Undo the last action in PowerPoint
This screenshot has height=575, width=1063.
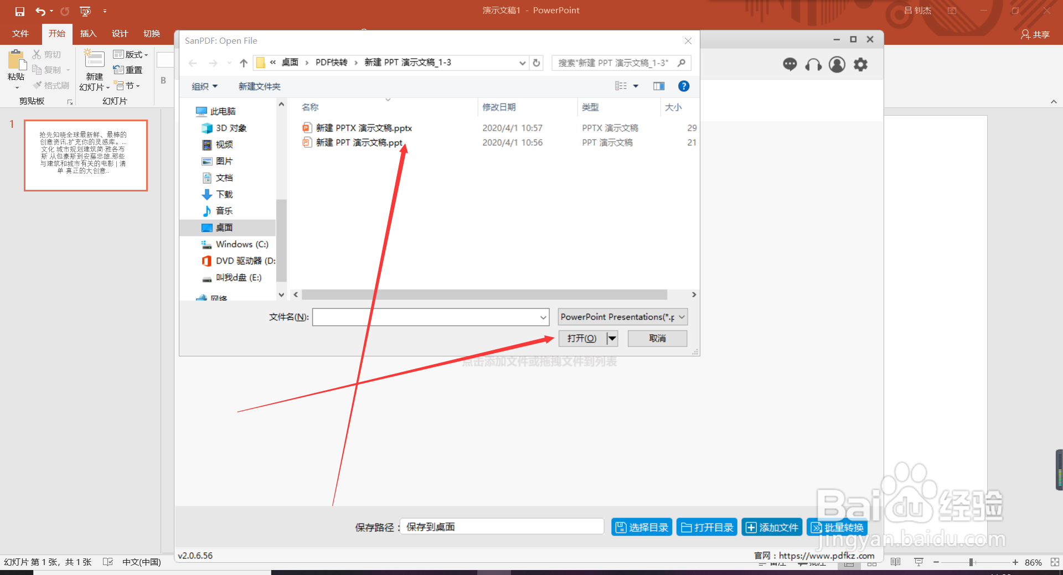pyautogui.click(x=40, y=11)
